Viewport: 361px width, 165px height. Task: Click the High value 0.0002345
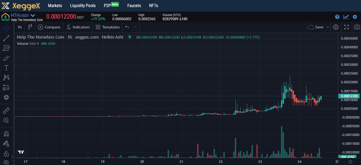147,19
